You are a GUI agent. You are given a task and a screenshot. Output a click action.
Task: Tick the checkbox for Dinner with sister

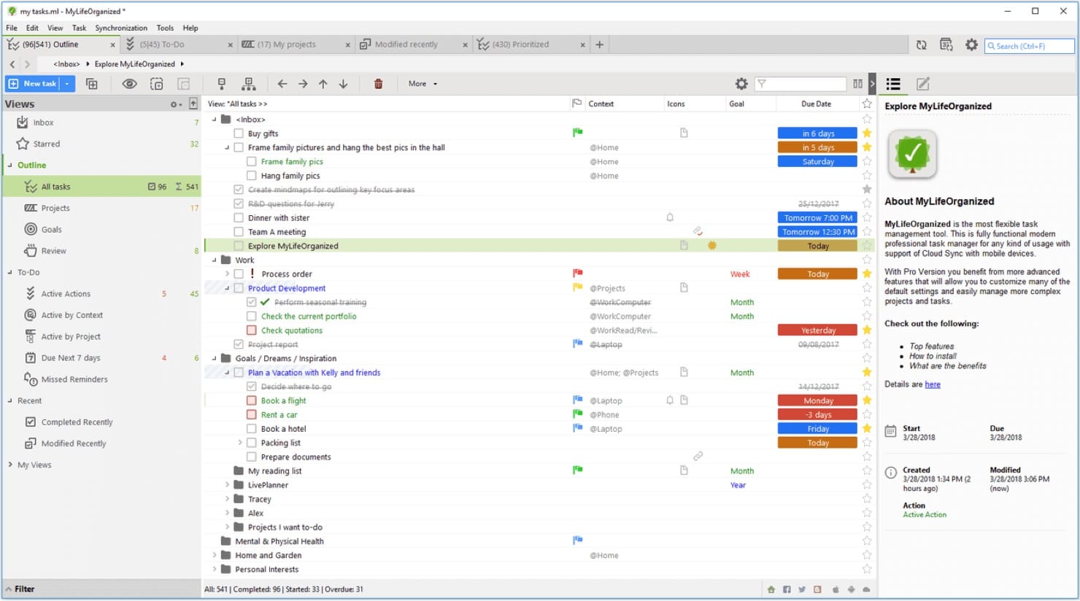click(239, 217)
